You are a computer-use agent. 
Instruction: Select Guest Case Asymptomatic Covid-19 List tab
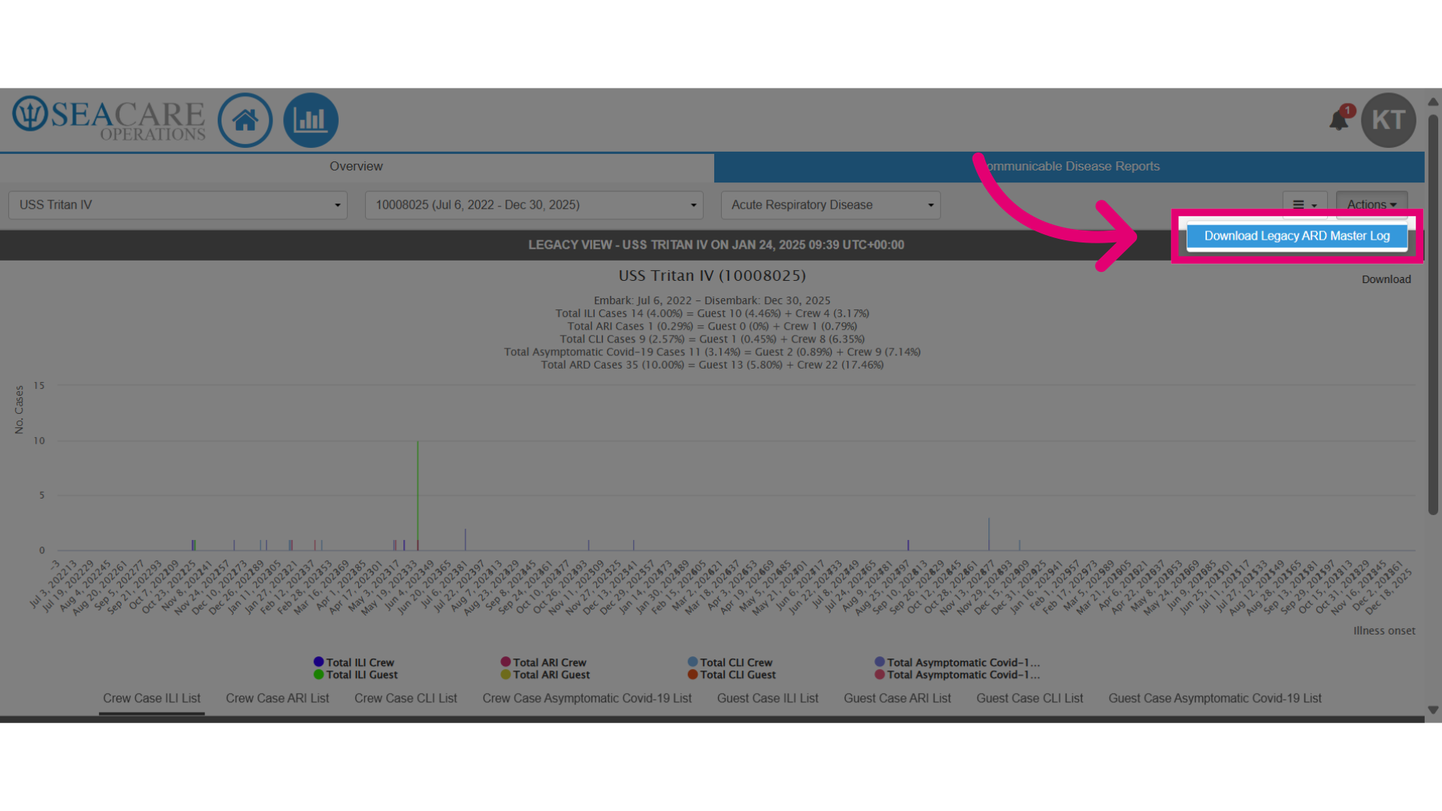(1215, 698)
